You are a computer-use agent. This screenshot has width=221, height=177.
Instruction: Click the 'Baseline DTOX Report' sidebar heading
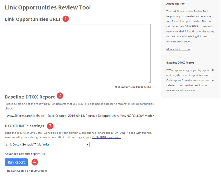pyautogui.click(x=180, y=63)
